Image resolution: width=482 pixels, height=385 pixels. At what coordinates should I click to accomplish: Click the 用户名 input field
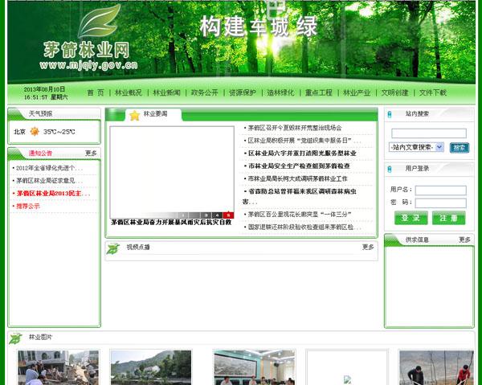tap(441, 190)
